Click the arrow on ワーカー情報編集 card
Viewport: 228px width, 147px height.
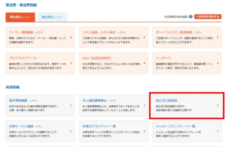[x=71, y=38]
